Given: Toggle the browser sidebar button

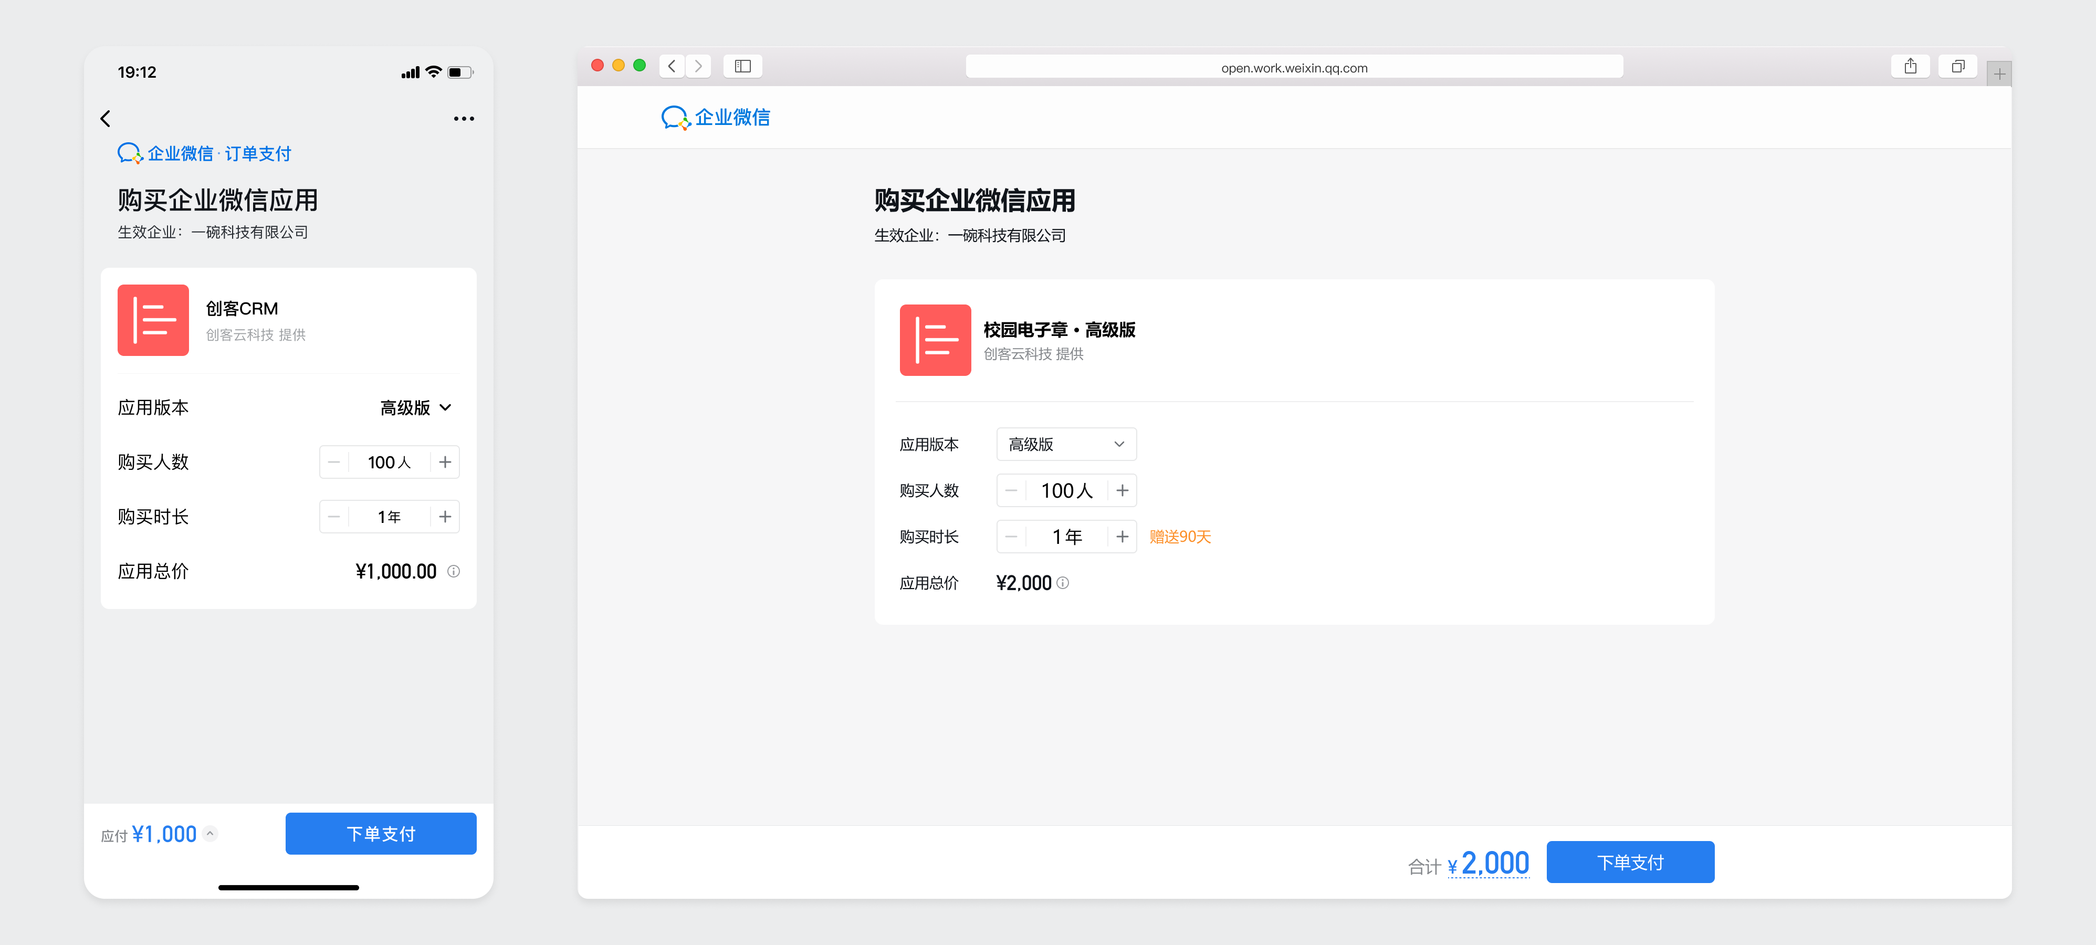Looking at the screenshot, I should tap(742, 66).
